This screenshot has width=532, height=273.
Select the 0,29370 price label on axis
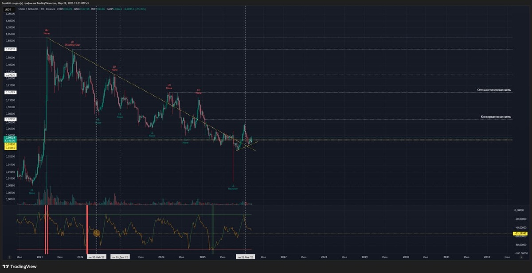tap(10, 75)
